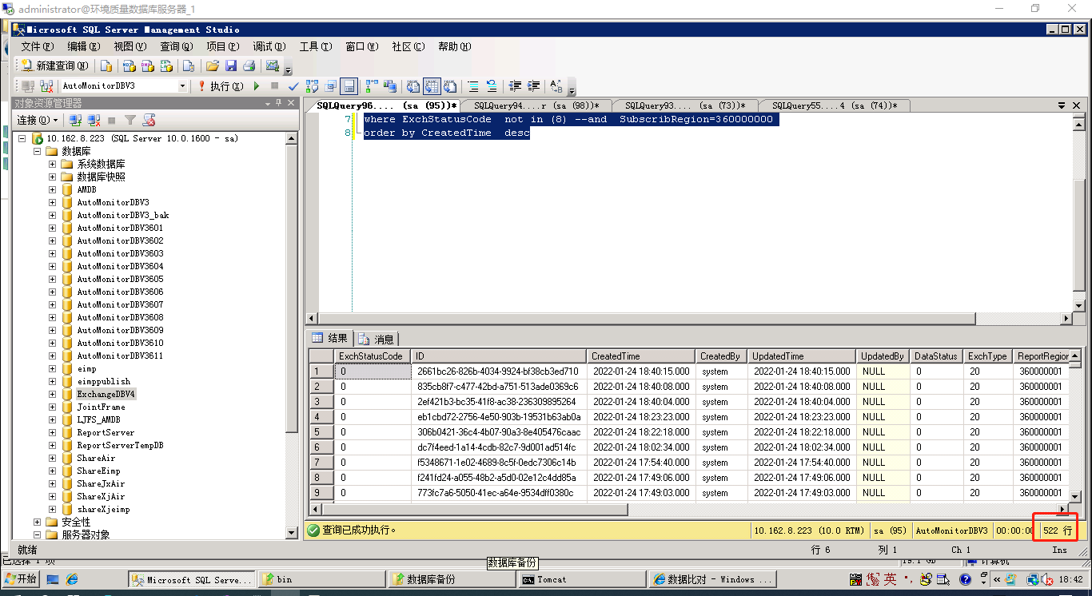Click the Analysis Services MDX query icon
The height and width of the screenshot is (596, 1092).
click(129, 66)
